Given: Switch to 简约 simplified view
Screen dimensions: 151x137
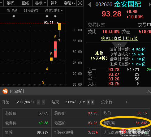Looking at the screenshot, I should [55, 3].
